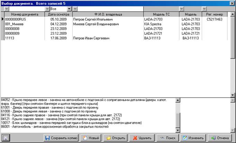This screenshot has height=143, width=236.
Task: Sort by Дата осмотра column header
Action: pos(58,14)
